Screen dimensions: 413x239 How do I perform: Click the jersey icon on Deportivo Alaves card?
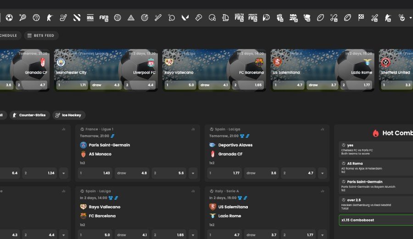click(x=242, y=136)
